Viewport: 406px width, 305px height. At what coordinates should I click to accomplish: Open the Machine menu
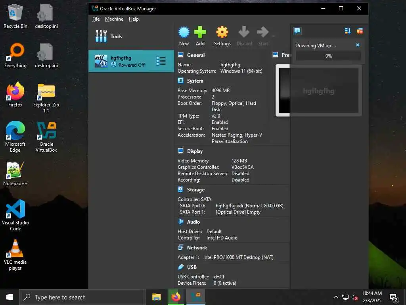(x=114, y=19)
